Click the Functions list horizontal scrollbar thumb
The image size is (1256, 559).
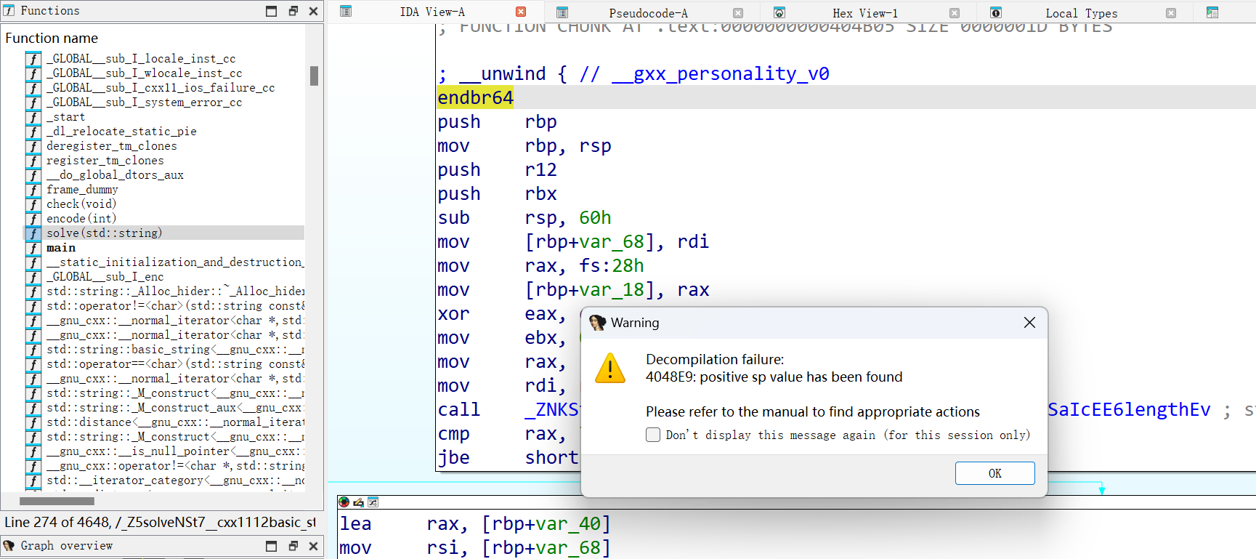pyautogui.click(x=57, y=501)
